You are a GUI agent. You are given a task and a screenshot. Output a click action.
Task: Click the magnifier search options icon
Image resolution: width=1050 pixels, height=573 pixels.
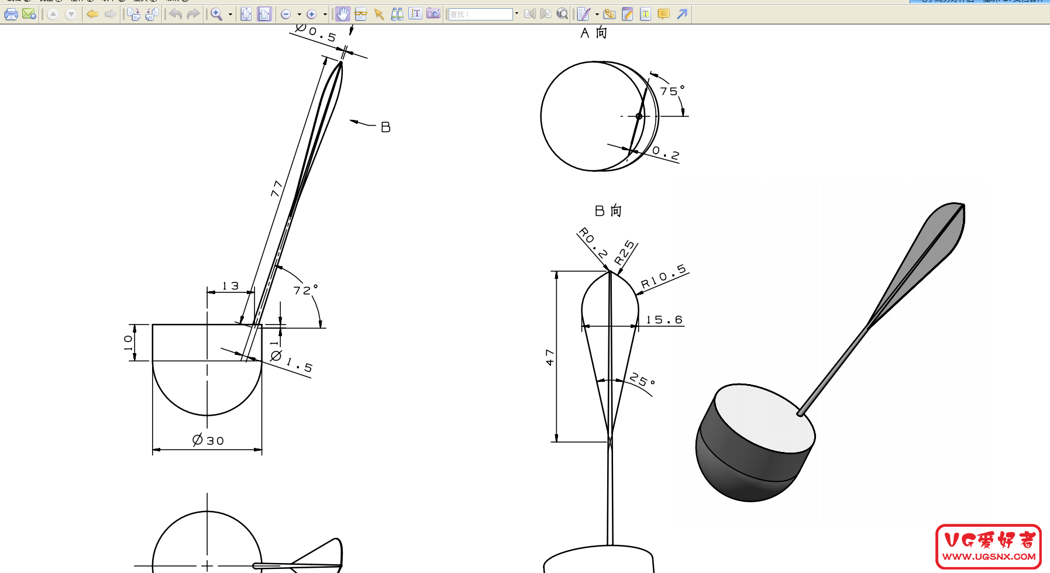(562, 14)
